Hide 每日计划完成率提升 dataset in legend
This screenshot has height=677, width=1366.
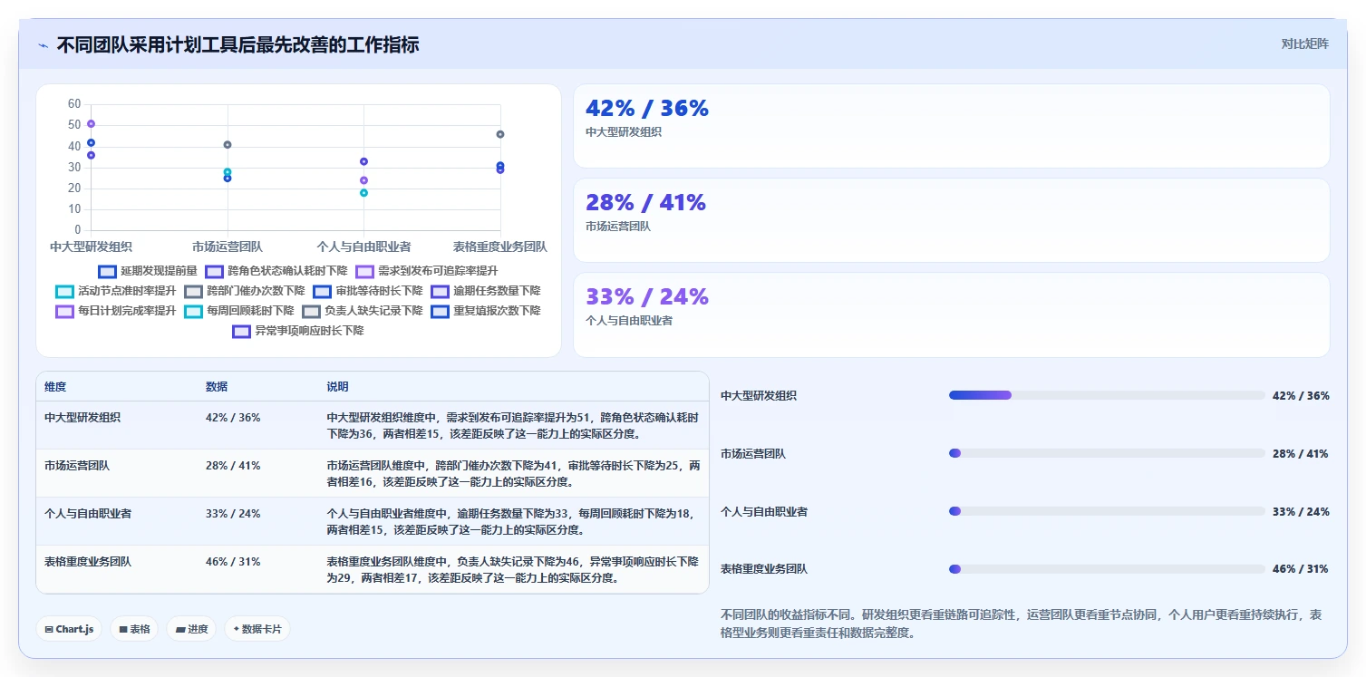pos(116,311)
